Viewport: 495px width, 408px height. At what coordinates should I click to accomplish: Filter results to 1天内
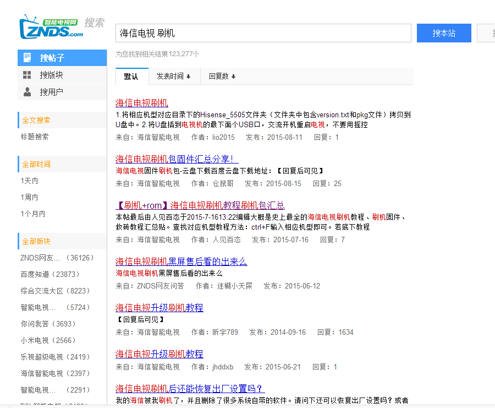pos(29,181)
